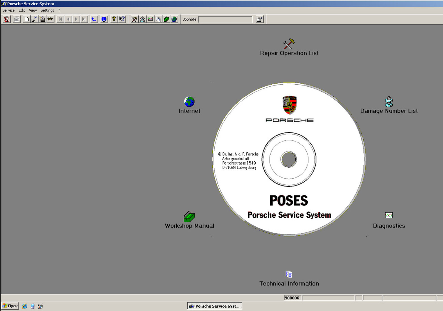Launch the green Workshop Manual icon
443x311 pixels.
[x=189, y=217]
